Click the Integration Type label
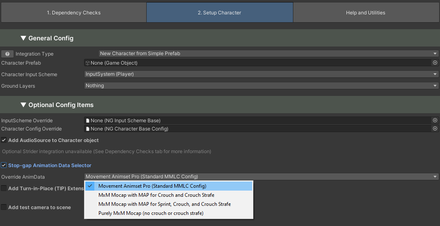440x226 pixels. pos(35,54)
